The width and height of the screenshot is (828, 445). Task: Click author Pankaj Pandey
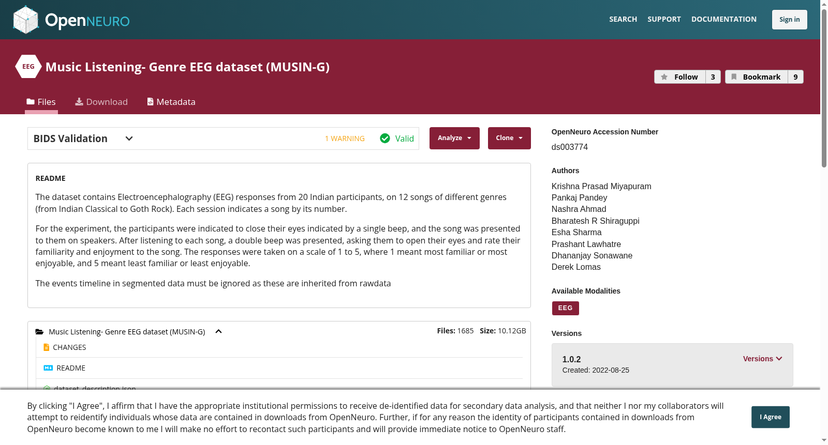click(x=579, y=197)
